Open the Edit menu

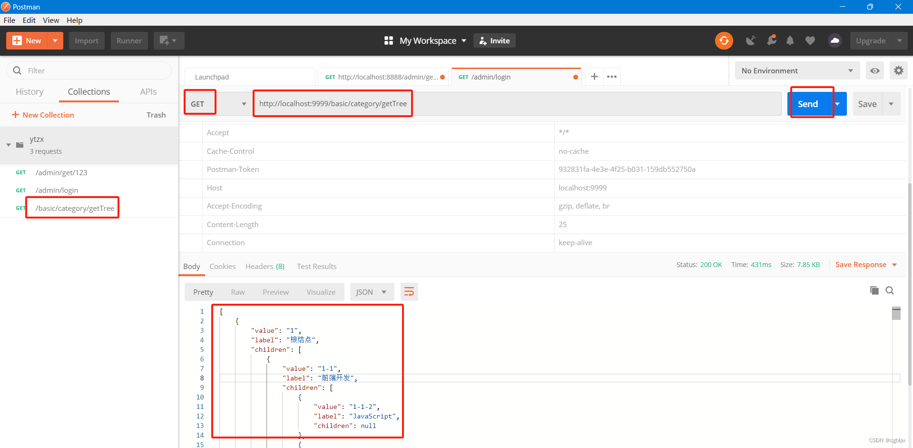[x=29, y=20]
